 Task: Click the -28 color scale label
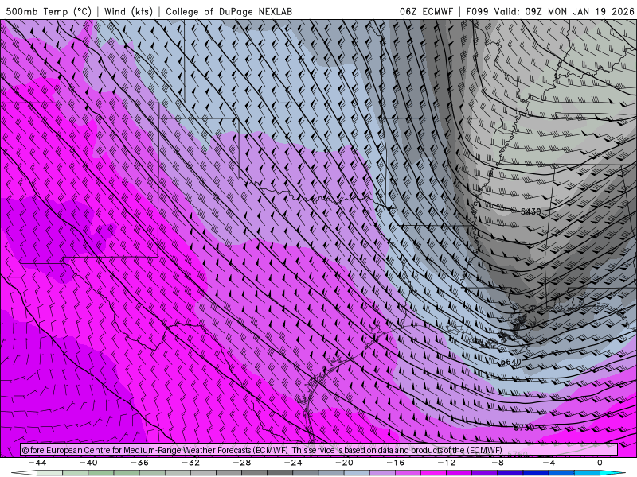click(242, 463)
